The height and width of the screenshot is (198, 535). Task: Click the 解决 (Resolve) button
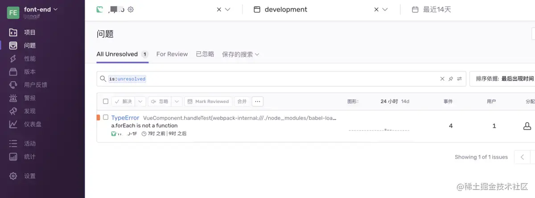[123, 101]
